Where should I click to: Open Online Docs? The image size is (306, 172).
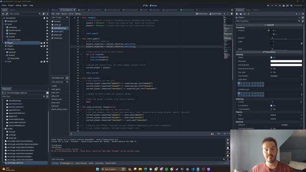pos(202,14)
